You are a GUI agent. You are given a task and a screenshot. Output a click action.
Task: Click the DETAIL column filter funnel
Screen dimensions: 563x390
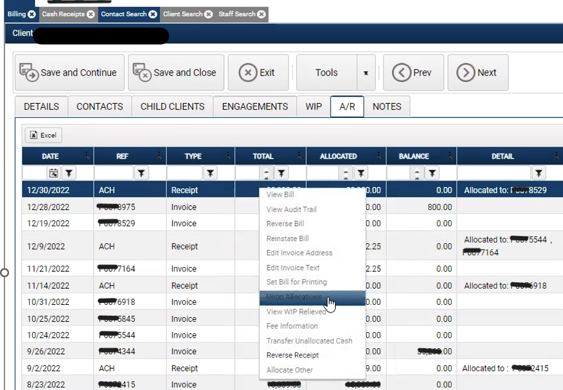click(x=538, y=173)
